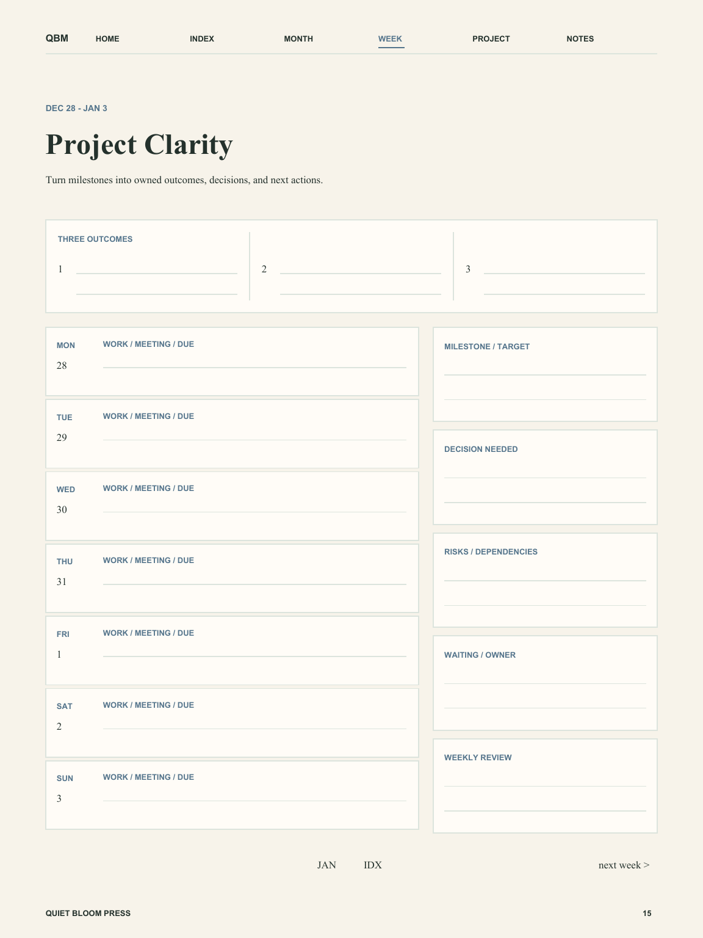Click the second outcome line
The width and height of the screenshot is (703, 938).
(361, 269)
